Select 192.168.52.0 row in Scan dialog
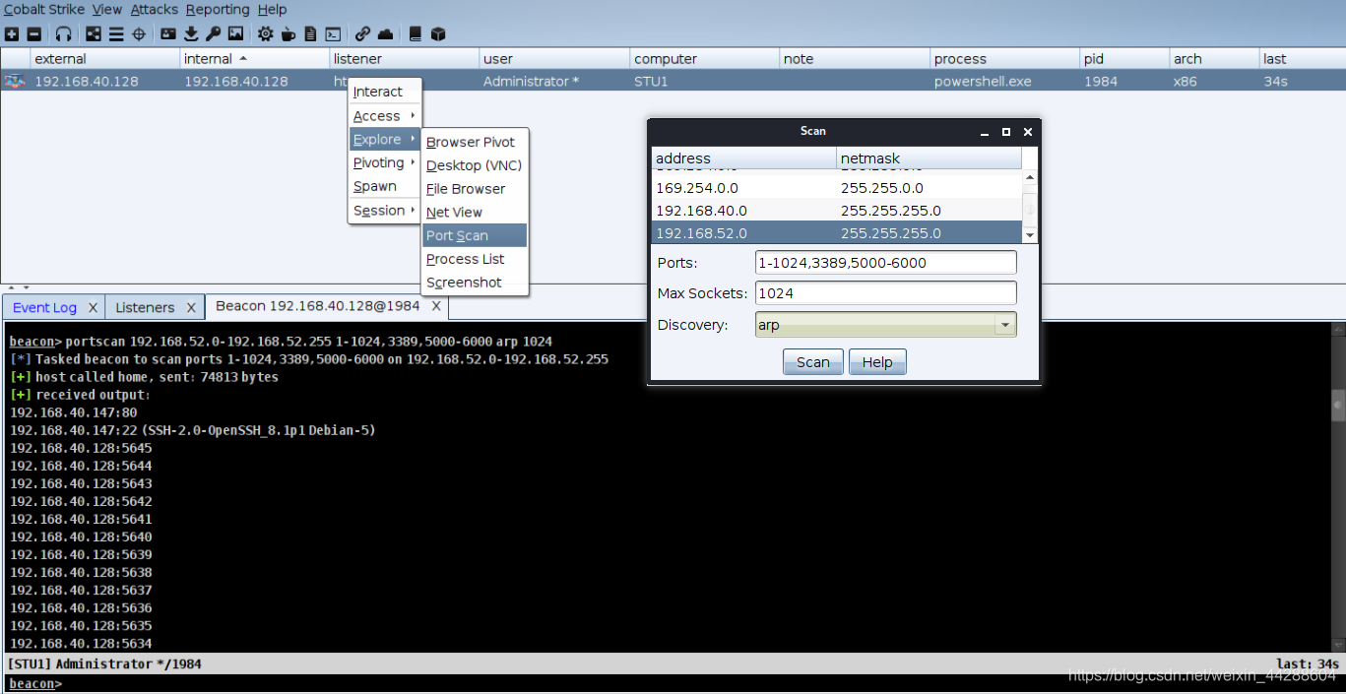1346x694 pixels. tap(837, 233)
